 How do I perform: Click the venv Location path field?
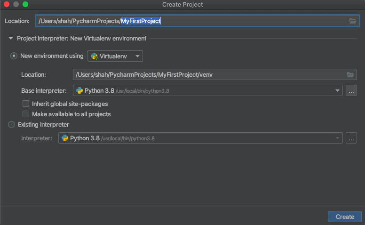[214, 74]
